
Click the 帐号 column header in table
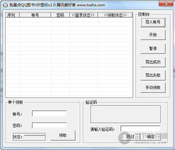tap(35, 15)
